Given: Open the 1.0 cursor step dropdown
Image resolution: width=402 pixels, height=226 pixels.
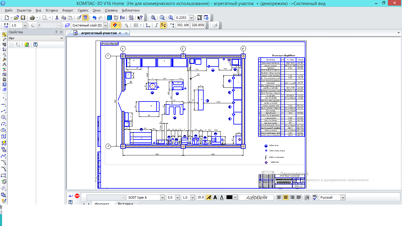Looking at the screenshot, I should coord(24,25).
